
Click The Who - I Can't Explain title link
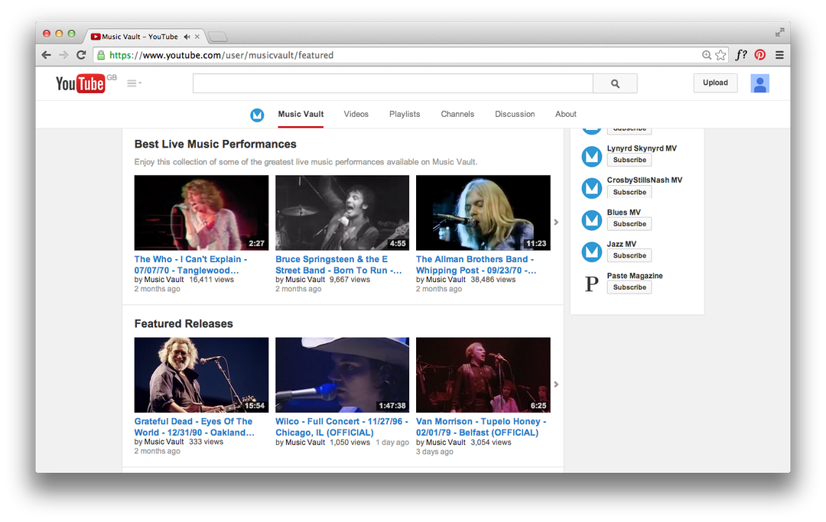pos(190,264)
